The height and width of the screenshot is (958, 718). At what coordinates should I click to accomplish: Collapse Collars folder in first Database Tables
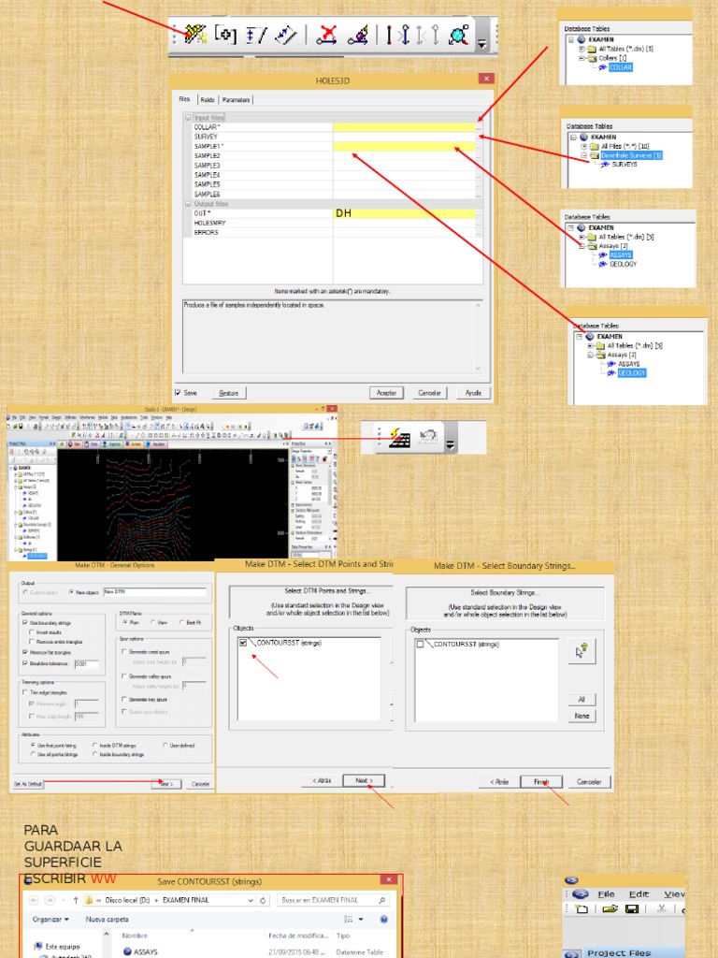[x=582, y=58]
